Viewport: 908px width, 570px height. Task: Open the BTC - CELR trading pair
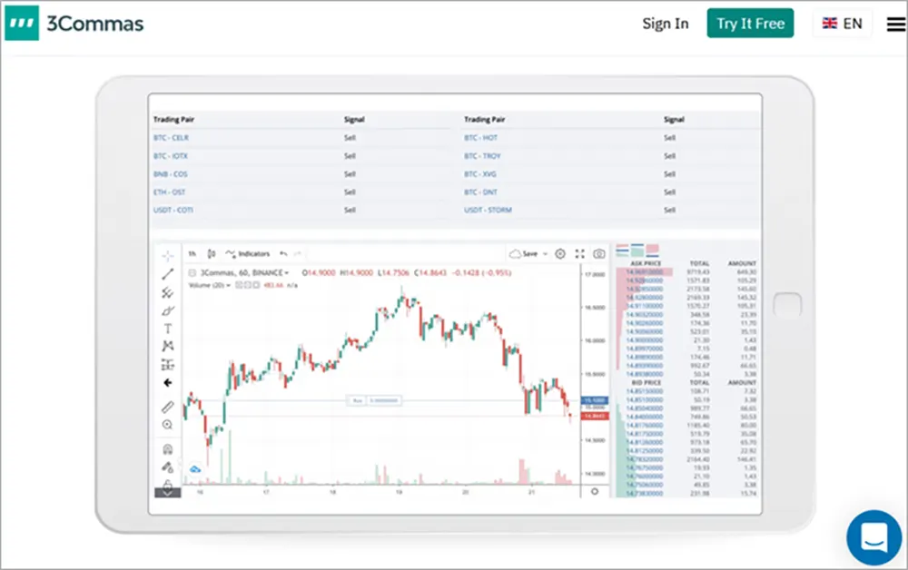click(171, 138)
